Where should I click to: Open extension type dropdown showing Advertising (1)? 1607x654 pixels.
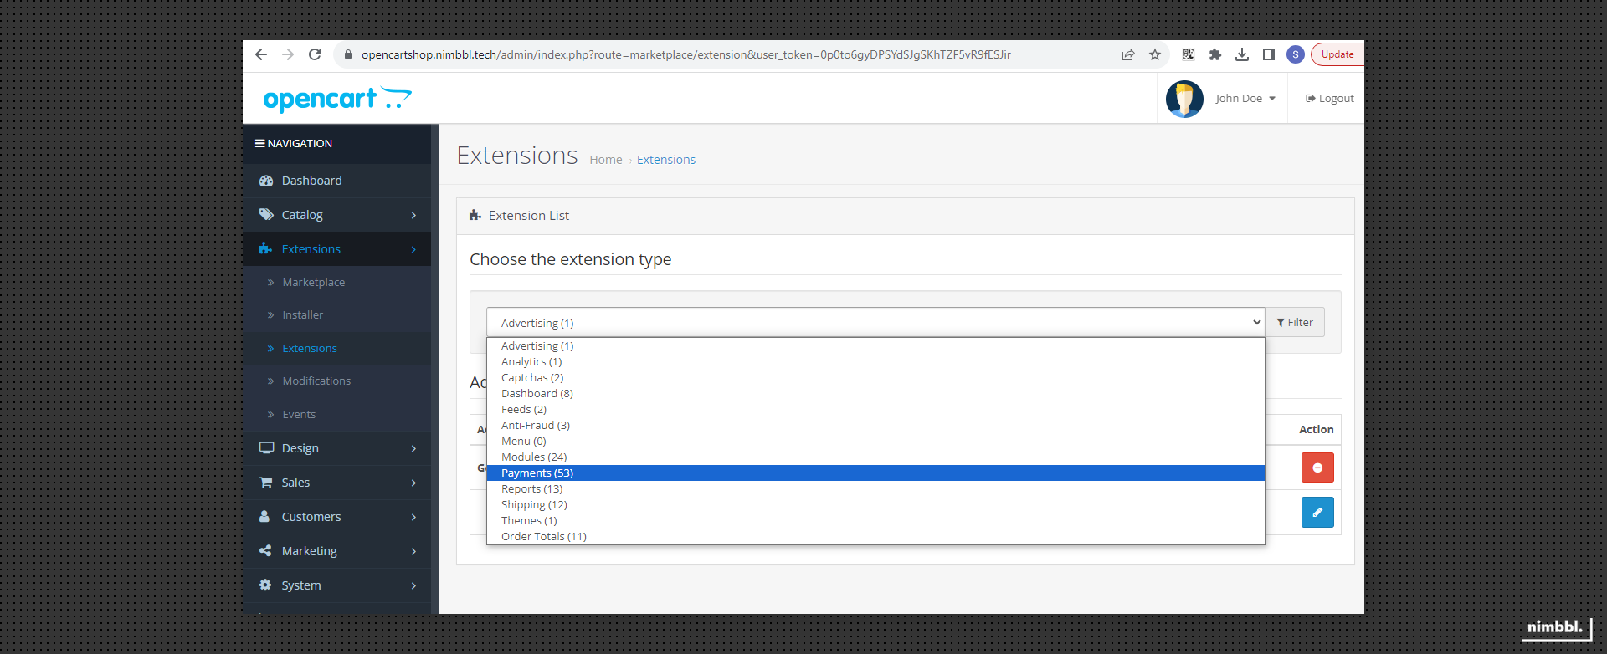click(875, 323)
